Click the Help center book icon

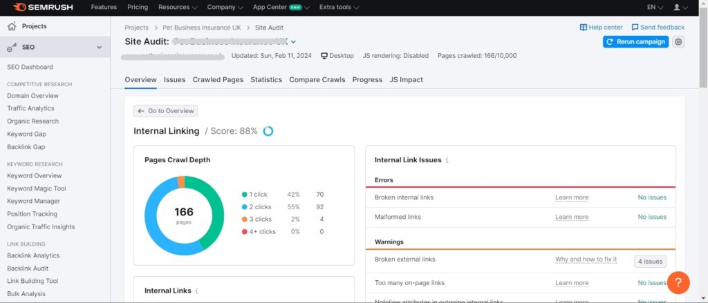[583, 28]
